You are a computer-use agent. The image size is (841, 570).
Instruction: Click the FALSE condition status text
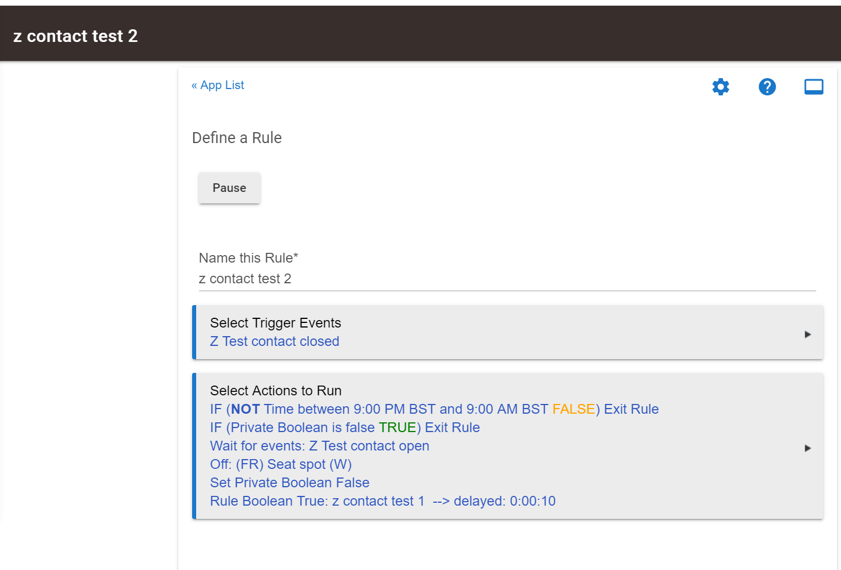coord(574,409)
